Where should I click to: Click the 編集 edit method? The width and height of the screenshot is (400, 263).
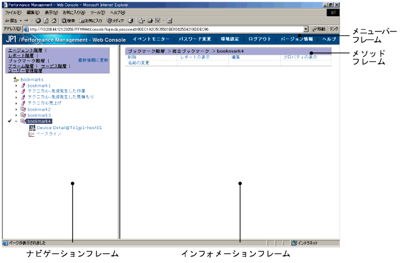[x=235, y=57]
